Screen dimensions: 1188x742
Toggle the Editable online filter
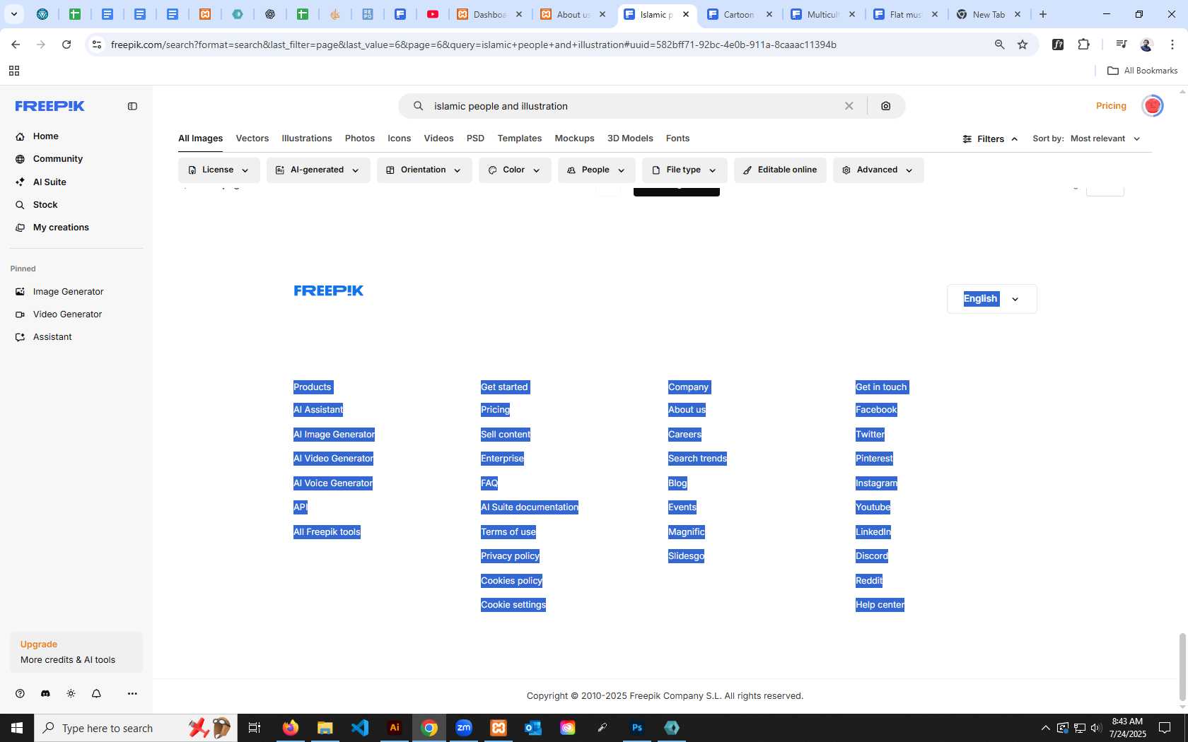[x=780, y=170]
